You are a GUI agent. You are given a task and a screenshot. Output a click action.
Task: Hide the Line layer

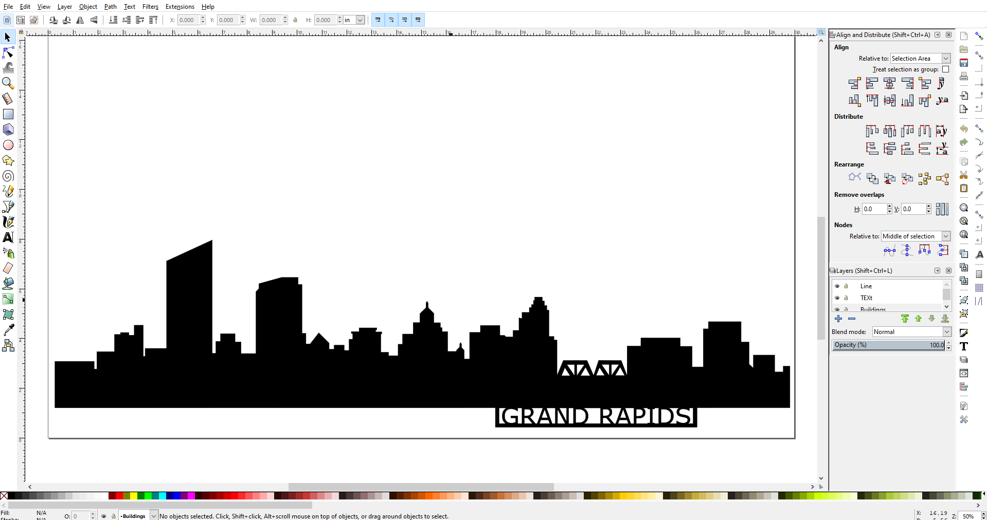837,286
